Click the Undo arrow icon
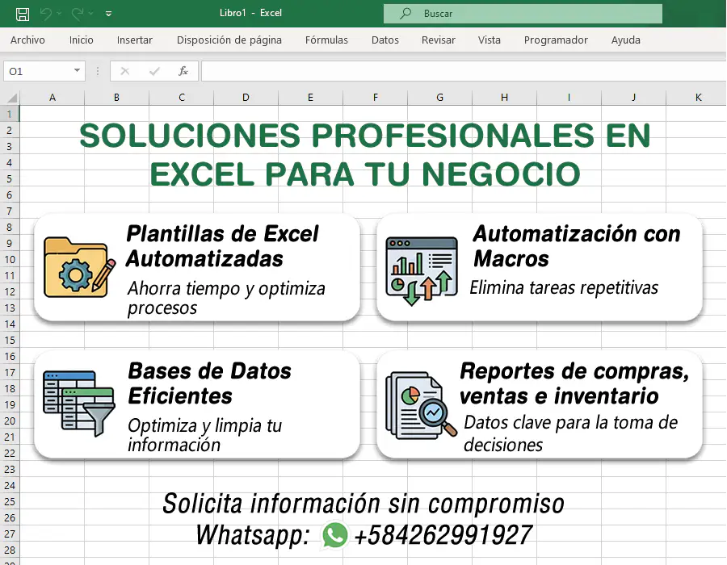727x565 pixels. click(45, 14)
